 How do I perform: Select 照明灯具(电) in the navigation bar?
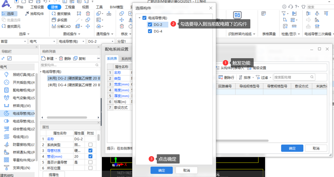coord(6,74)
